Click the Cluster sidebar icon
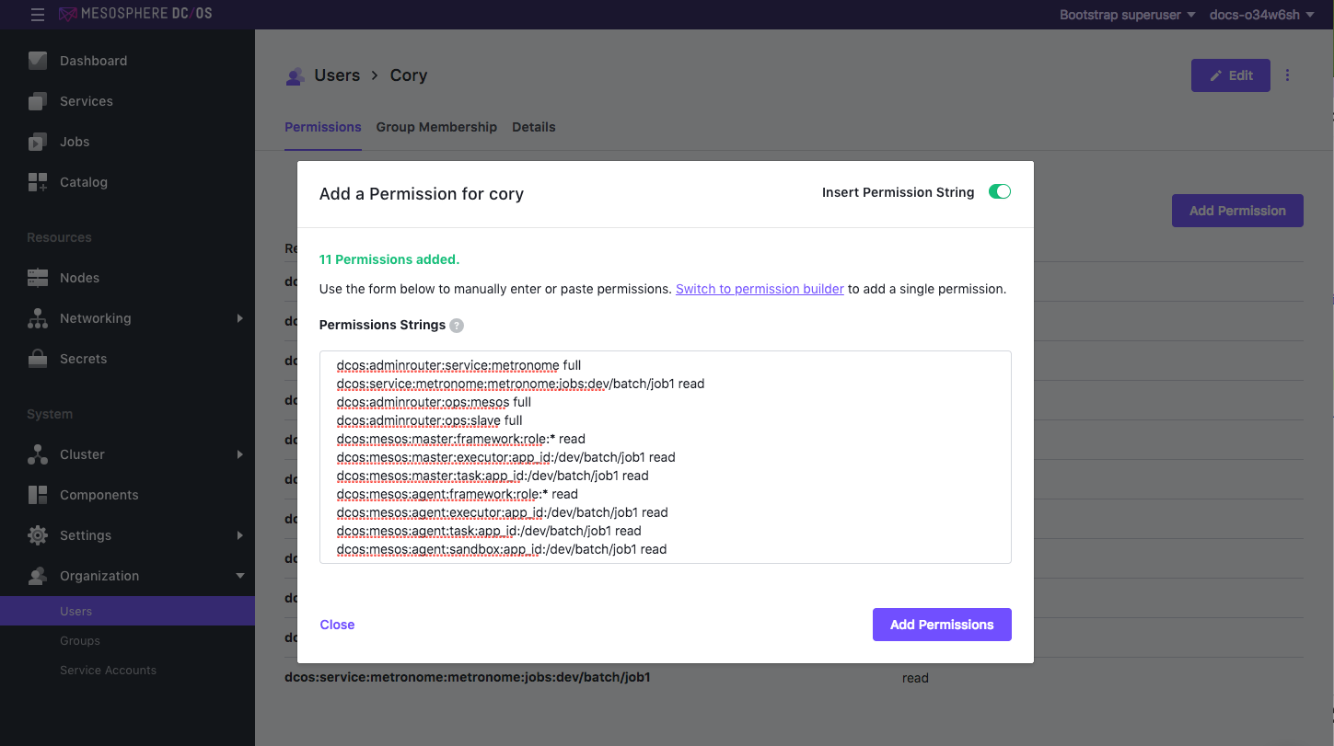Viewport: 1334px width, 746px height. (38, 454)
